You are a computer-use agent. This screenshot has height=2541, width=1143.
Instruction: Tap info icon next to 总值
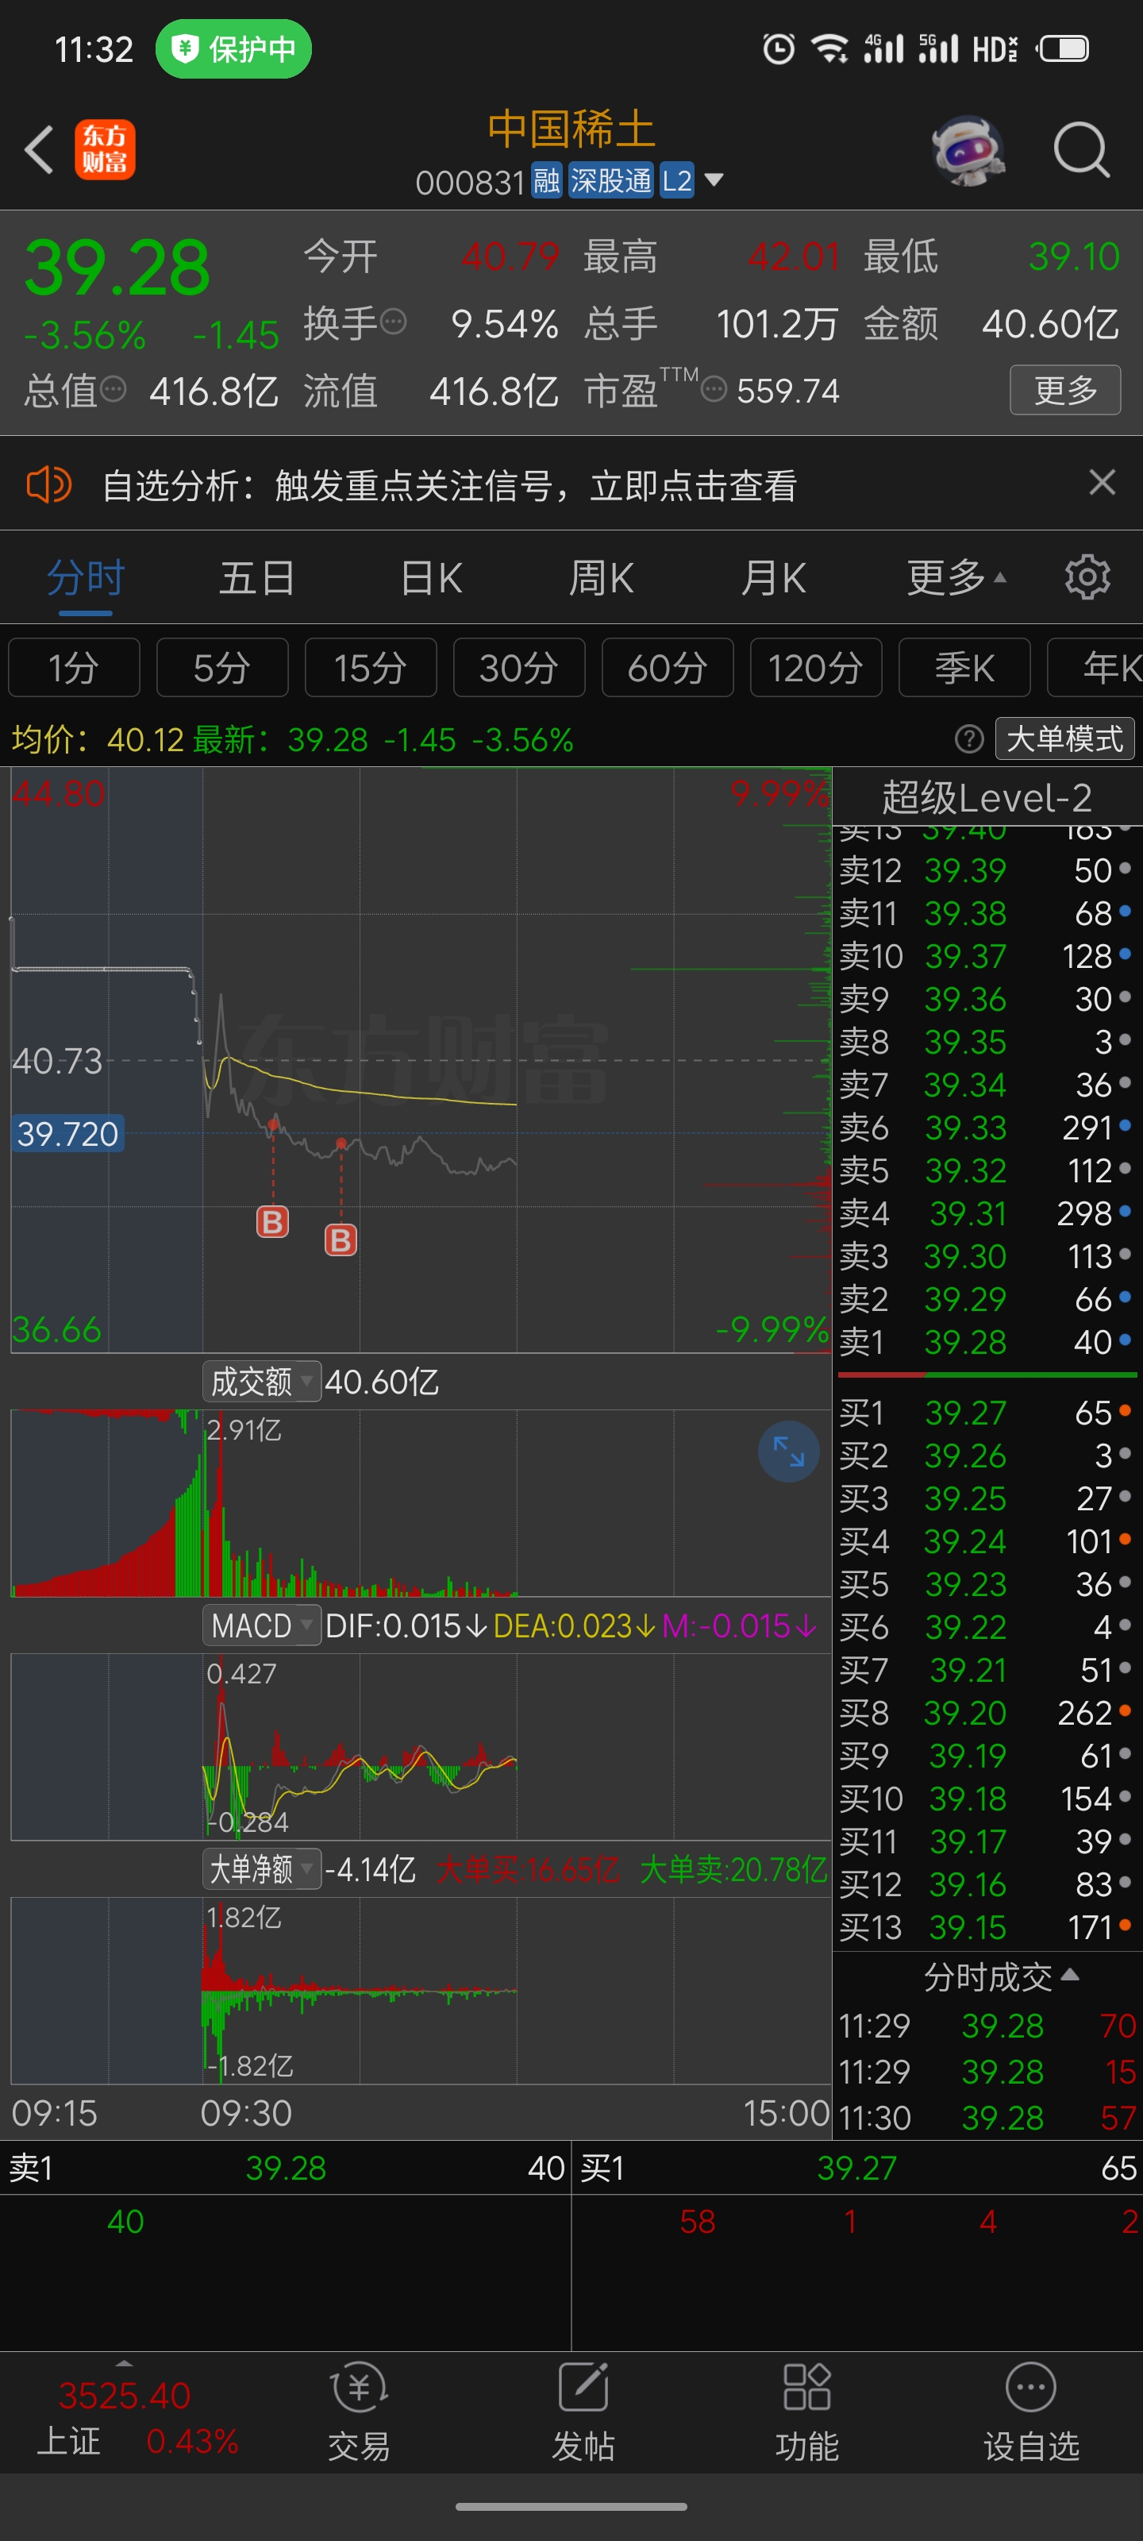point(113,390)
